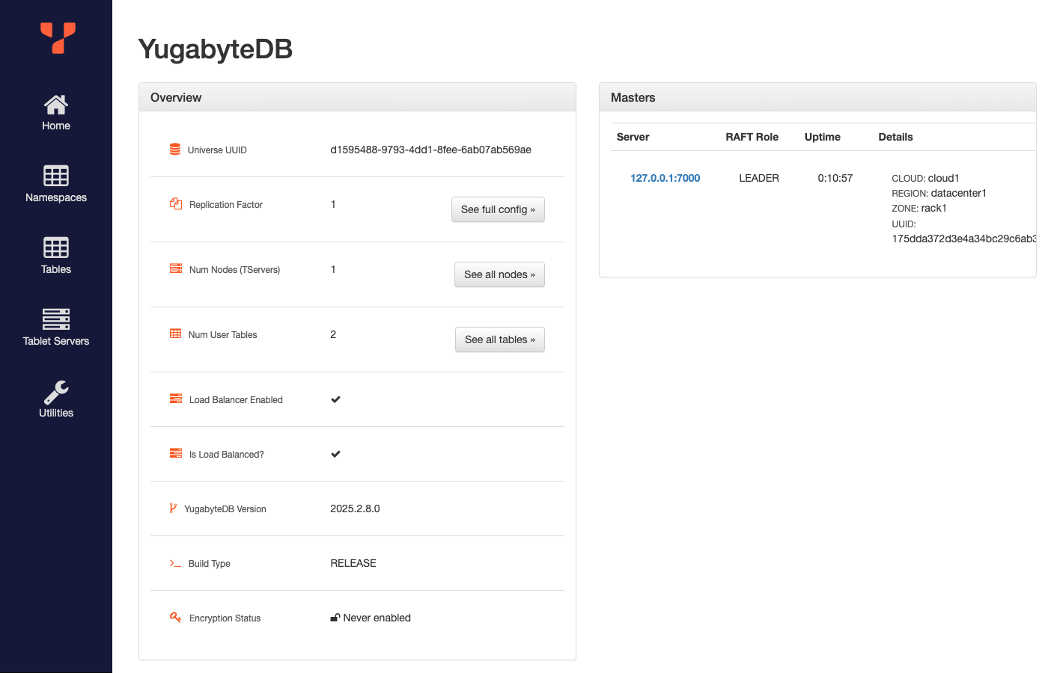Select the RELEASE build type value
Viewport: 1048px width, 673px height.
[353, 563]
